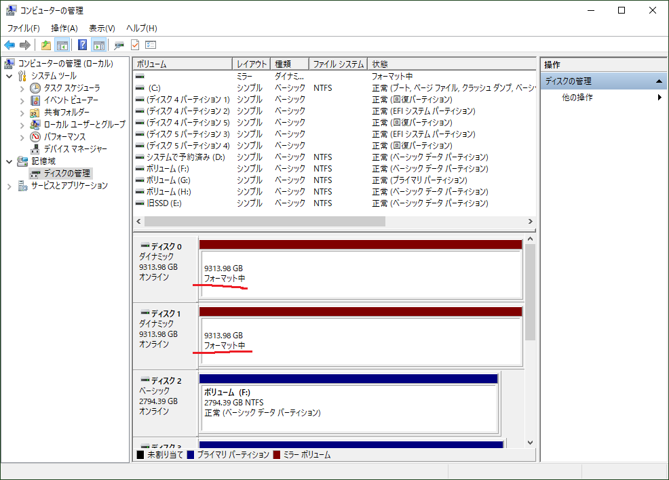The width and height of the screenshot is (669, 480).
Task: Select the システムで予約済み (D:) row
Action: (334, 157)
